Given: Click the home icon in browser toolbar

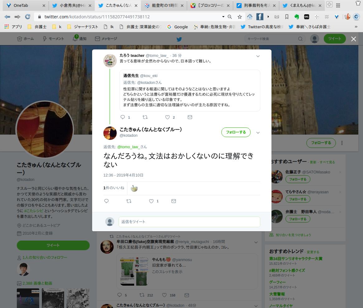Looking at the screenshot, I should tap(250, 17).
